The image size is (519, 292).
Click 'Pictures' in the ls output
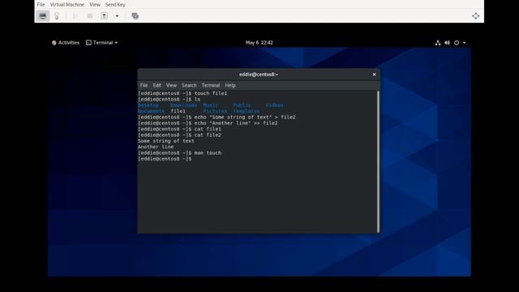point(215,111)
